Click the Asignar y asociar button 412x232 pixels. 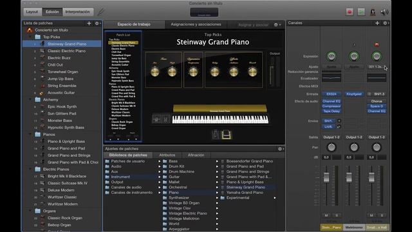tap(253, 24)
